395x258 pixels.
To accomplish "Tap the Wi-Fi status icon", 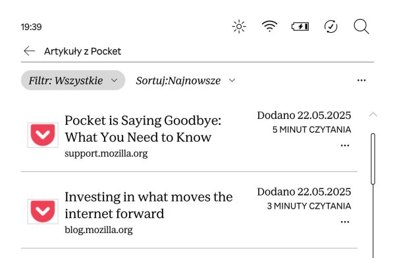I will tap(269, 26).
